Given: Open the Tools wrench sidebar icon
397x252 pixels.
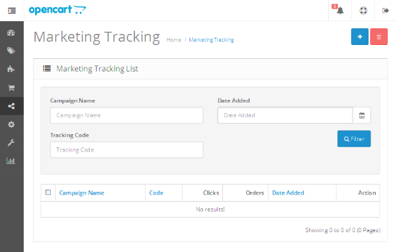Looking at the screenshot, I should click(11, 143).
